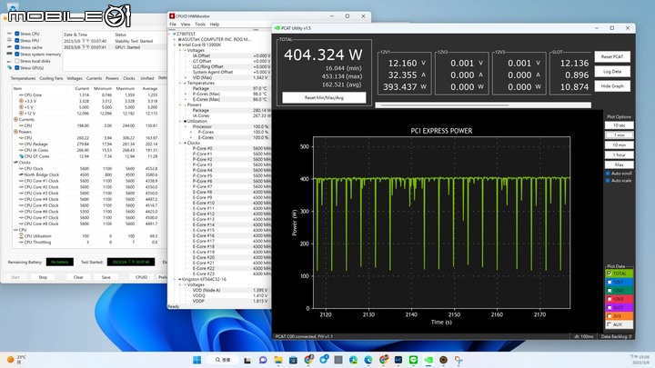Open the weather widget showing 23°C
This screenshot has height=368, width=655.
pos(15,359)
